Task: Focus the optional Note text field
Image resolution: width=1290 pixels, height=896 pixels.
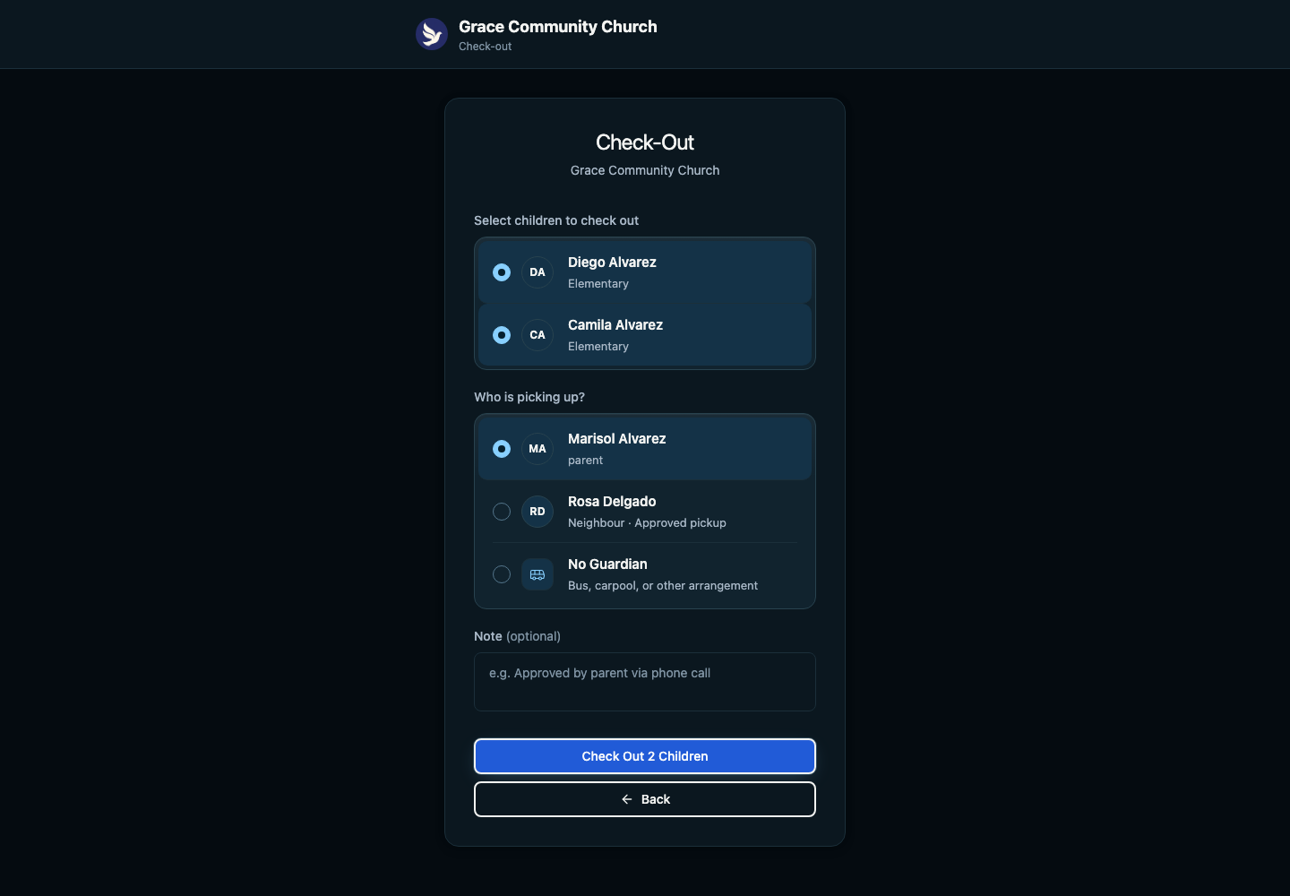Action: (645, 682)
